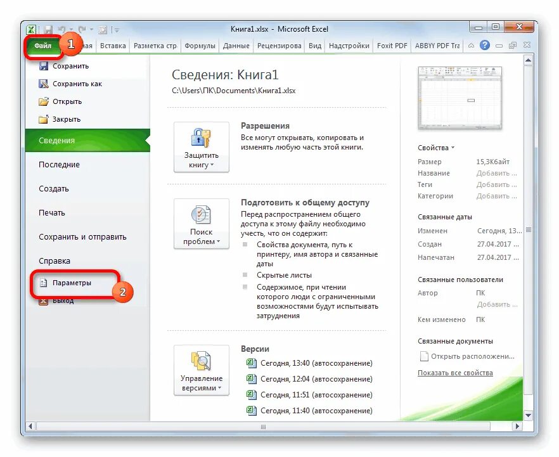Click the Redo arrow in quick access toolbar
Image resolution: width=559 pixels, height=457 pixels.
82,30
